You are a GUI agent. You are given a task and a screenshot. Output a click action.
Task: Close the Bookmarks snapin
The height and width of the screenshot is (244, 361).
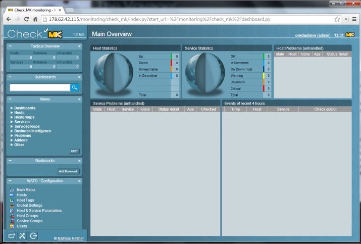point(79,161)
